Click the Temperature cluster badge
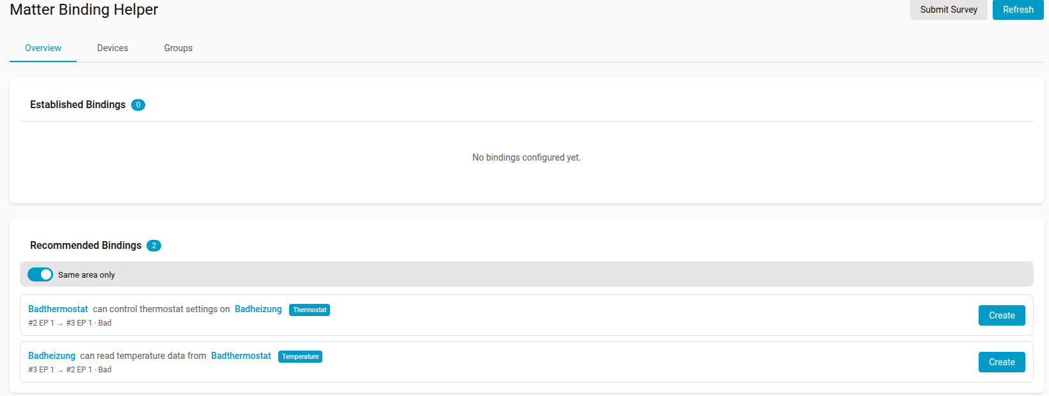This screenshot has width=1049, height=396. coord(300,356)
